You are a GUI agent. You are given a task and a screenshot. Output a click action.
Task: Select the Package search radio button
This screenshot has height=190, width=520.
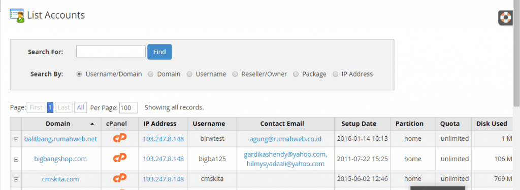(x=296, y=74)
